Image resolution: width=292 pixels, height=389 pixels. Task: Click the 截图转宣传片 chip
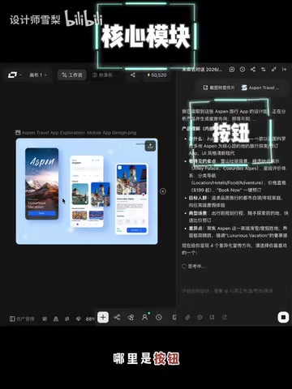[219, 88]
